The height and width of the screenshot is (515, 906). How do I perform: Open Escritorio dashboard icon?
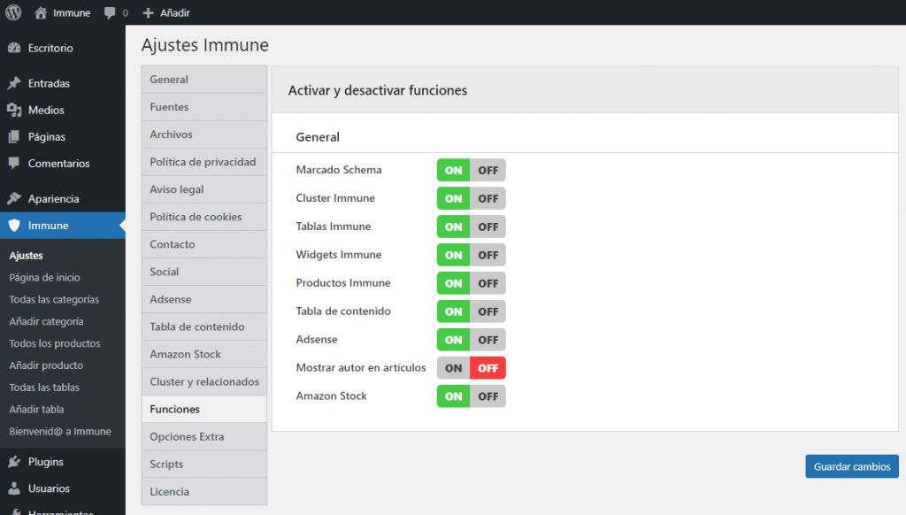pos(14,48)
